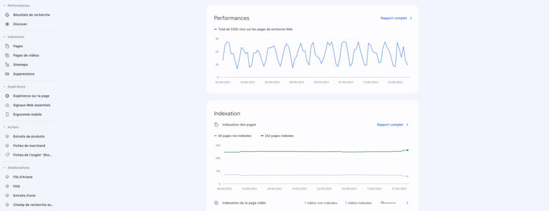Click the Performances card title
The width and height of the screenshot is (549, 211).
pyautogui.click(x=232, y=18)
